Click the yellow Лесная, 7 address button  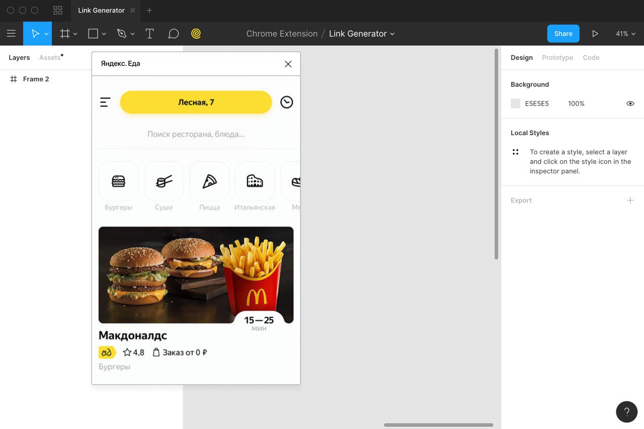coord(196,102)
